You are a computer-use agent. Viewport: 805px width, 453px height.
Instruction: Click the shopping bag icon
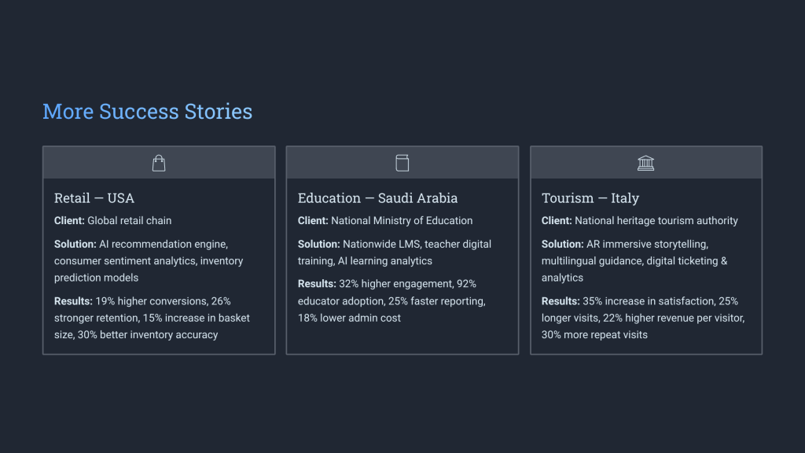159,163
